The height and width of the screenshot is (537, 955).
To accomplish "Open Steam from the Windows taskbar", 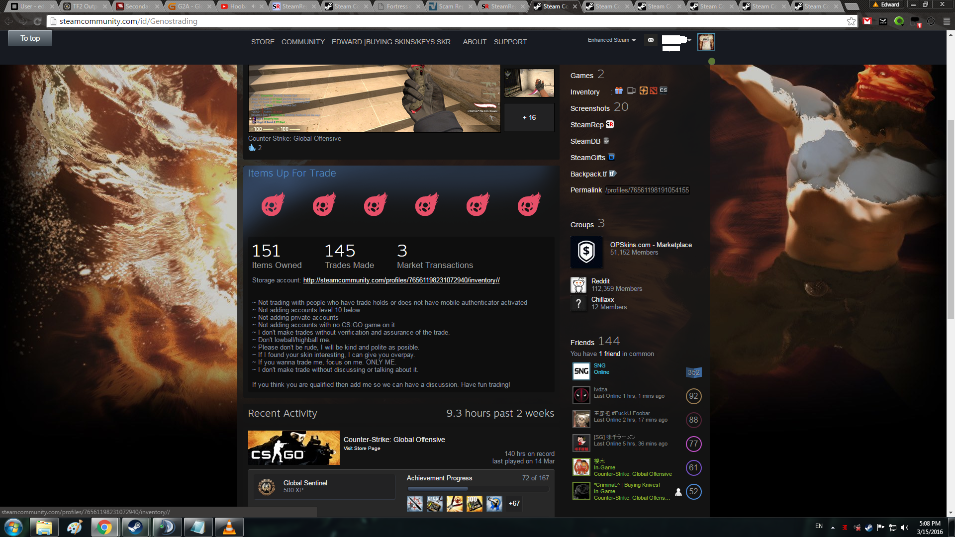I will [x=135, y=527].
